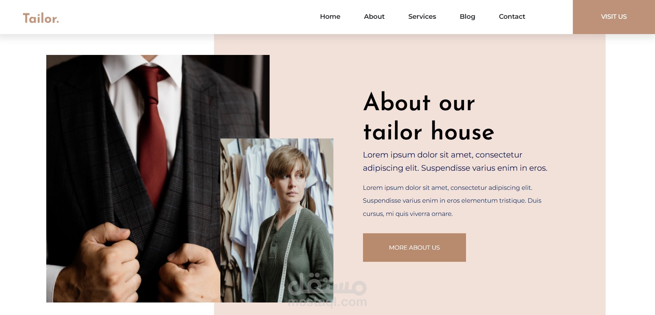Click the 'About our tailor house' heading
The image size is (655, 315).
pos(428,116)
